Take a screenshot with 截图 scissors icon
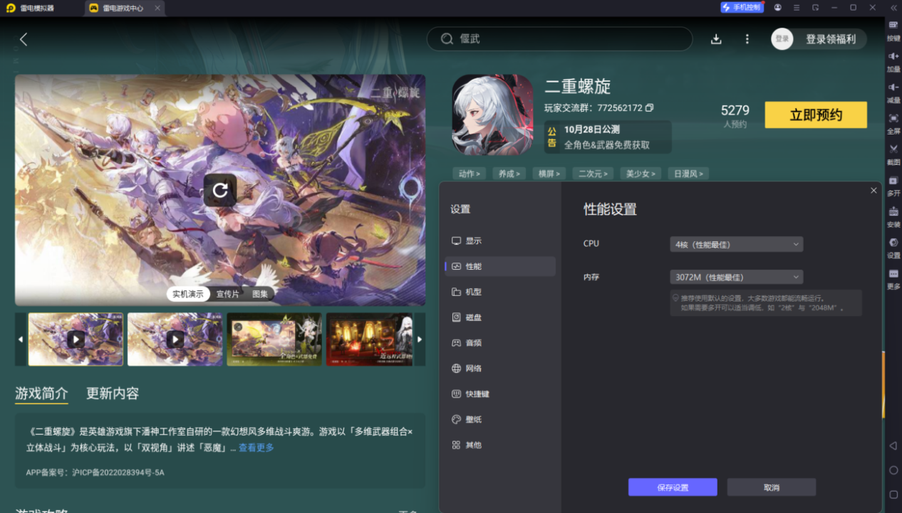Viewport: 902px width, 513px height. click(893, 154)
